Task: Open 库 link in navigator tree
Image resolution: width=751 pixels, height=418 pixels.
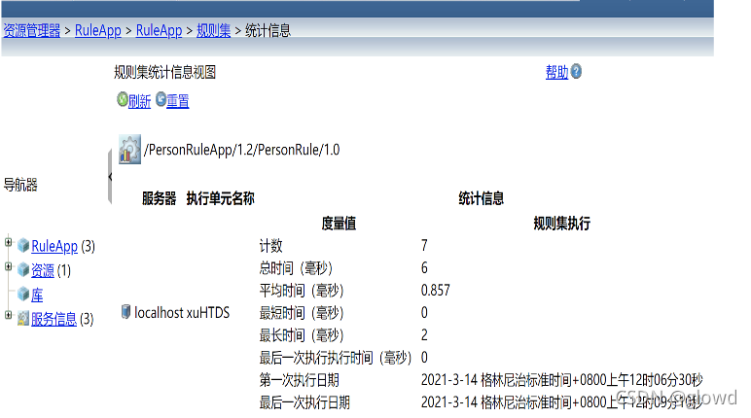Action: click(37, 295)
